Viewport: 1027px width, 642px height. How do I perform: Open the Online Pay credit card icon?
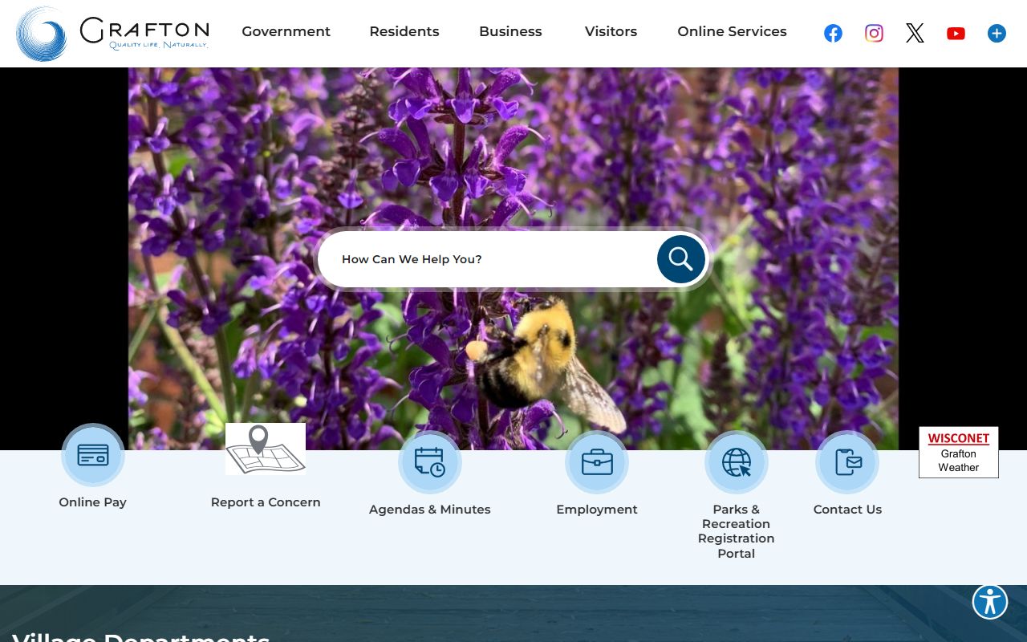coord(93,455)
